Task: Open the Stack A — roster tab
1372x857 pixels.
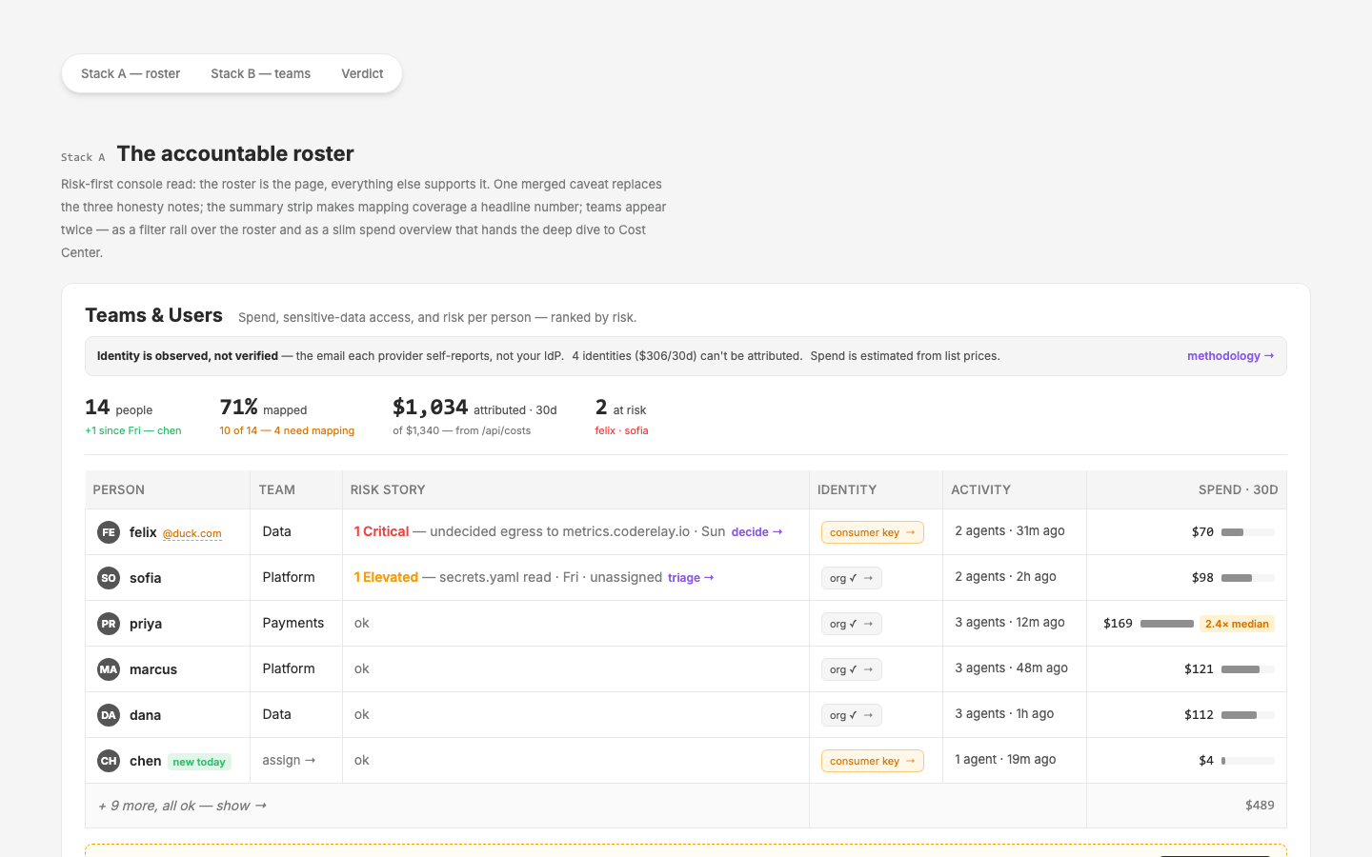Action: (x=131, y=73)
